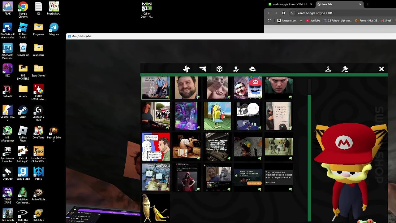Select the MSI Afterburner desktop icon
The image size is (396, 223).
(x=7, y=134)
